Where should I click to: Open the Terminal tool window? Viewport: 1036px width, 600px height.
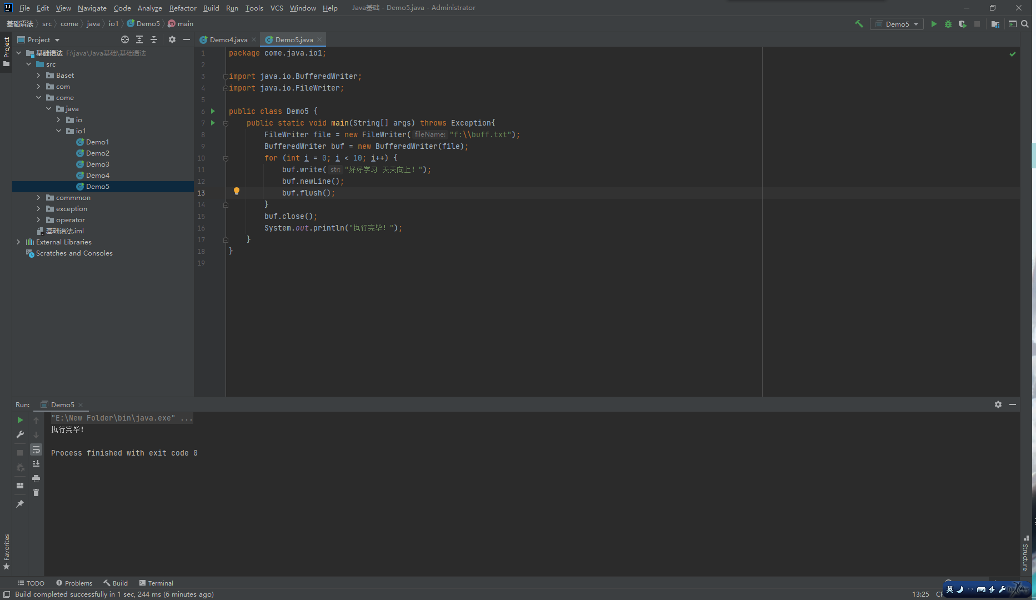[156, 583]
